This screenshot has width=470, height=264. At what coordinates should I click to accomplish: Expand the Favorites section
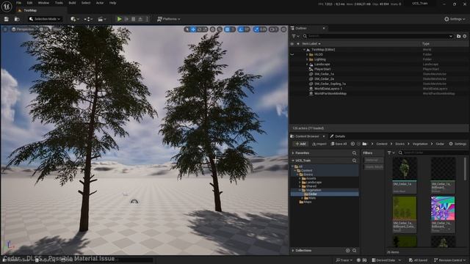point(293,153)
